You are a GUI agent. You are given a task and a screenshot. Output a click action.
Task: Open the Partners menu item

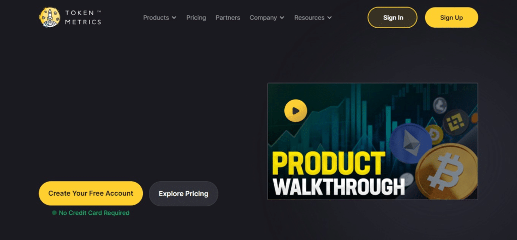click(228, 18)
